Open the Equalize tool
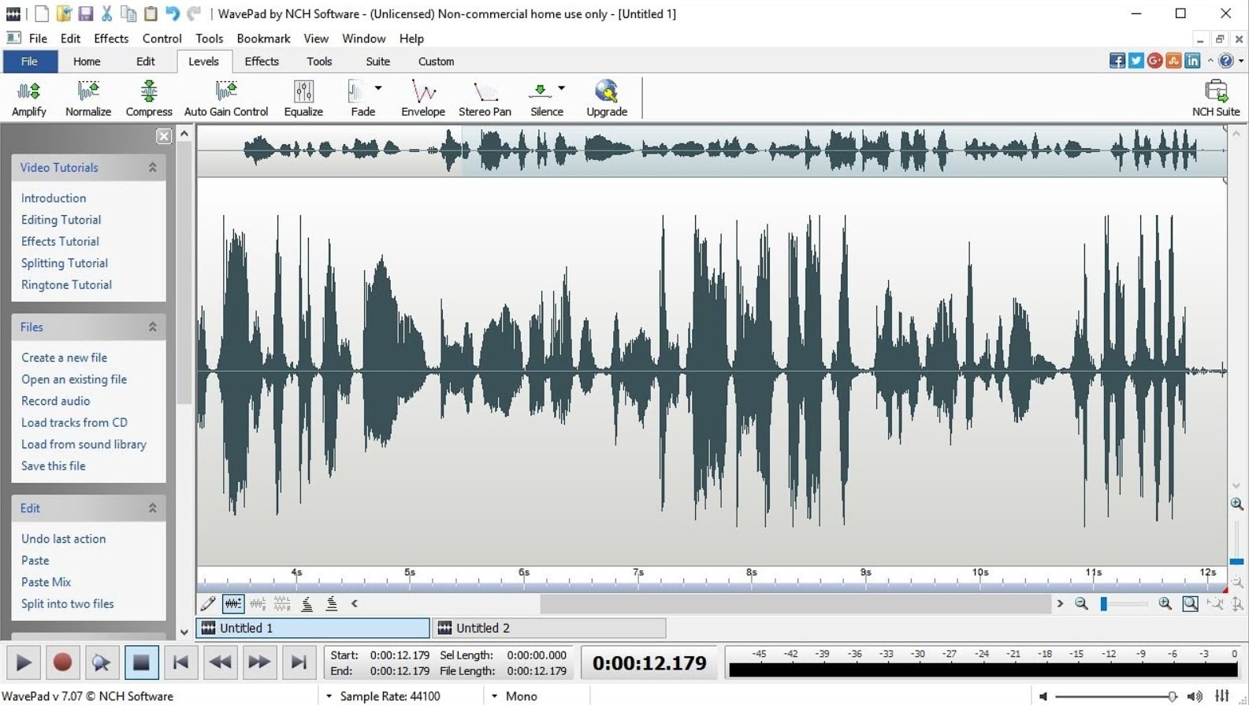The width and height of the screenshot is (1249, 705). click(303, 98)
